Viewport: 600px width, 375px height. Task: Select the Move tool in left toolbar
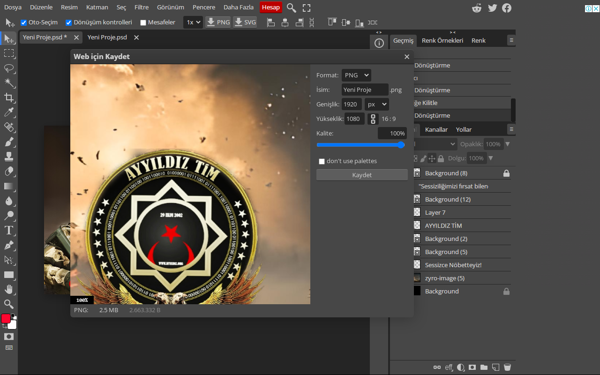tap(9, 39)
